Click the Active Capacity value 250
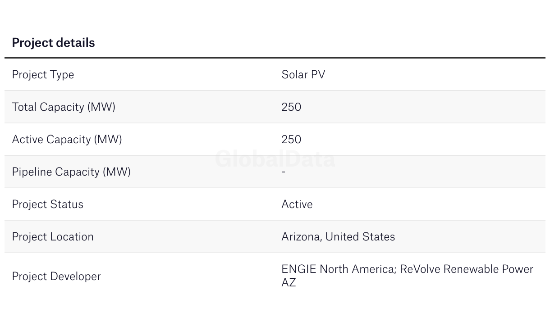This screenshot has height=317, width=550. tap(291, 139)
